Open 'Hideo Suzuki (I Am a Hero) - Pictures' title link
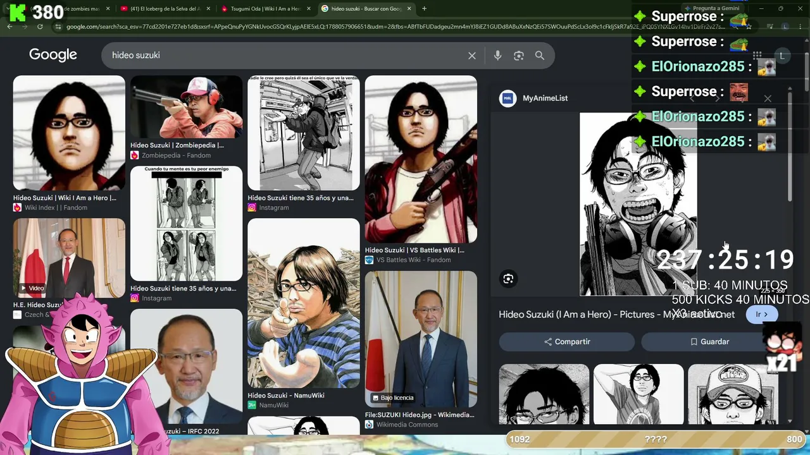The height and width of the screenshot is (455, 810). [x=616, y=314]
